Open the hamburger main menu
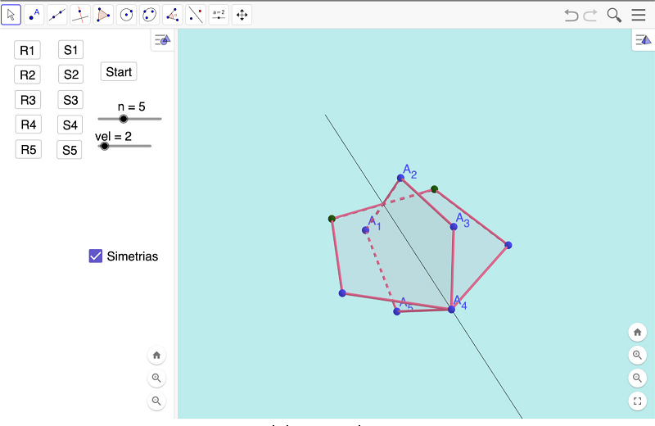 coord(638,15)
